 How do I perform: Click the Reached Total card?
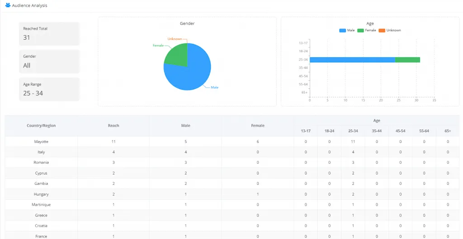(x=49, y=33)
